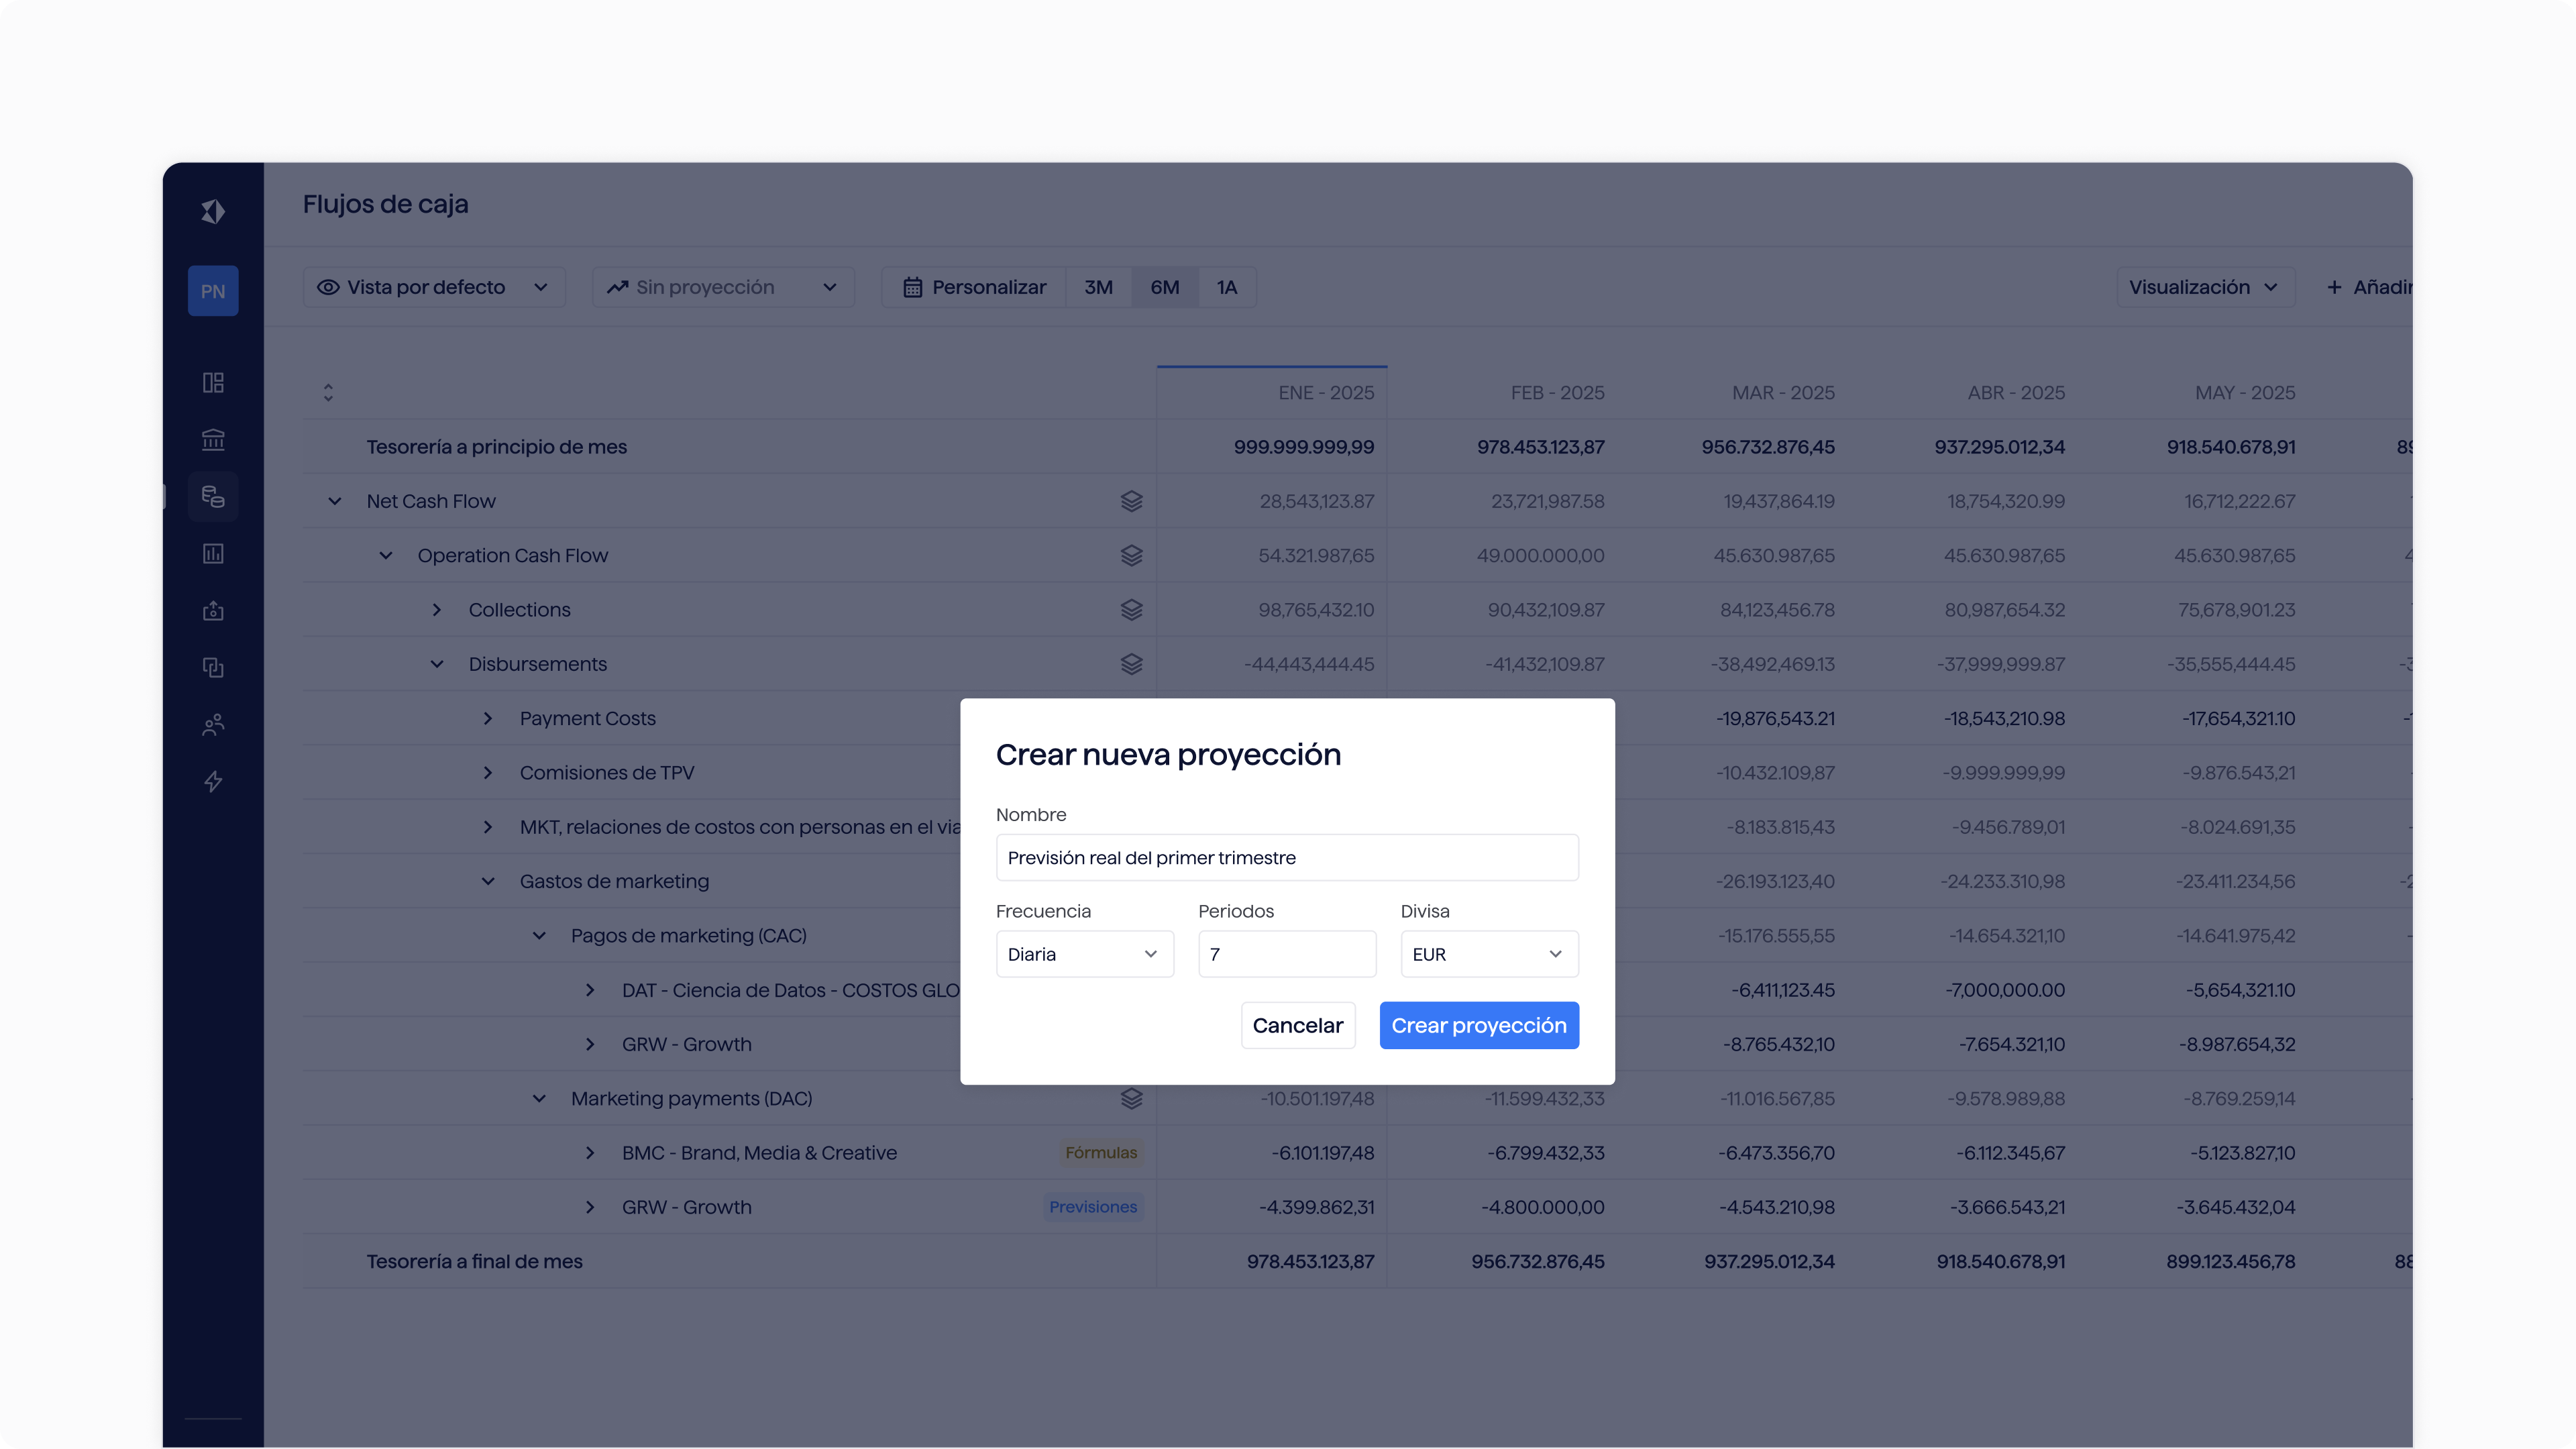
Task: Click the calendar icon beside Personalizar
Action: tap(912, 288)
